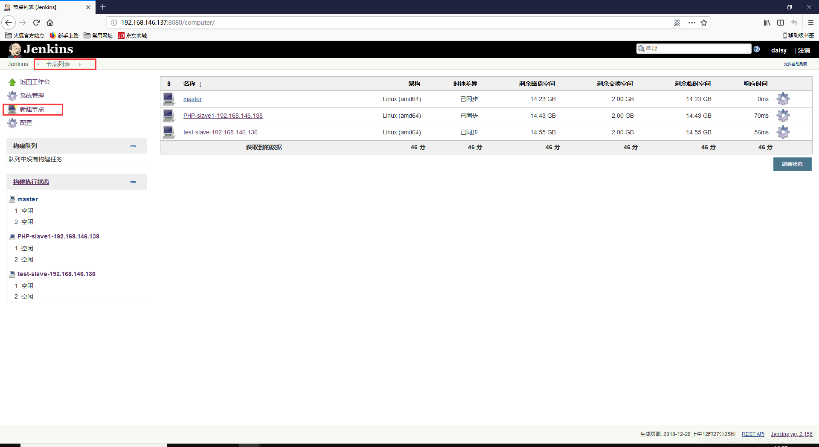Viewport: 819px width, 447px height.
Task: Reload the page with refresh icon
Action: (36, 23)
